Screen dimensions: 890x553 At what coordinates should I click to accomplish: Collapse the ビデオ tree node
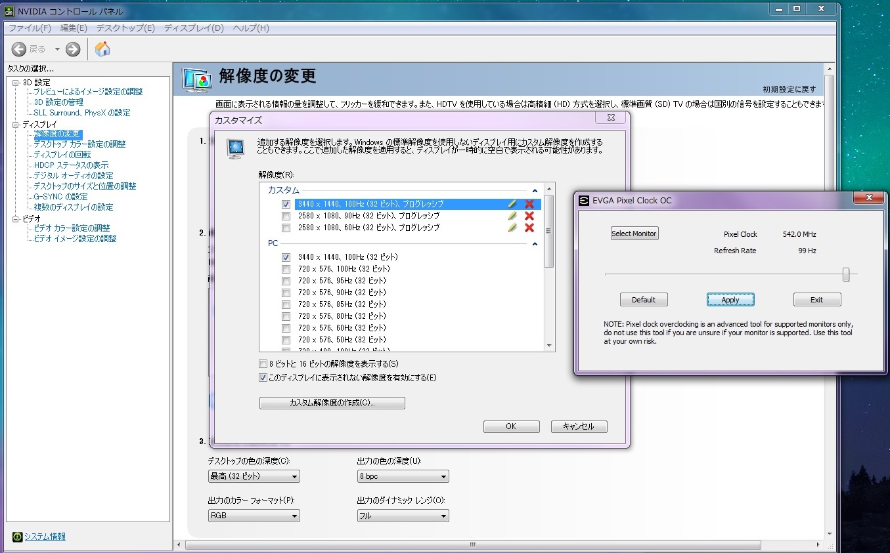click(16, 219)
